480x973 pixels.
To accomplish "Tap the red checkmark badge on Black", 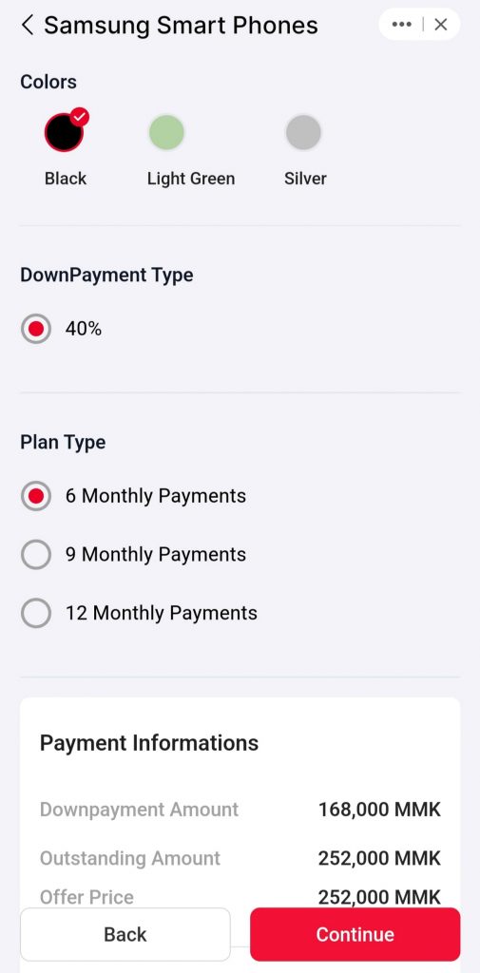I will pos(80,116).
